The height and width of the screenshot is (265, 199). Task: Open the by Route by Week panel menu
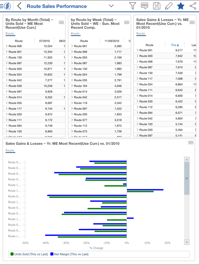point(127,22)
